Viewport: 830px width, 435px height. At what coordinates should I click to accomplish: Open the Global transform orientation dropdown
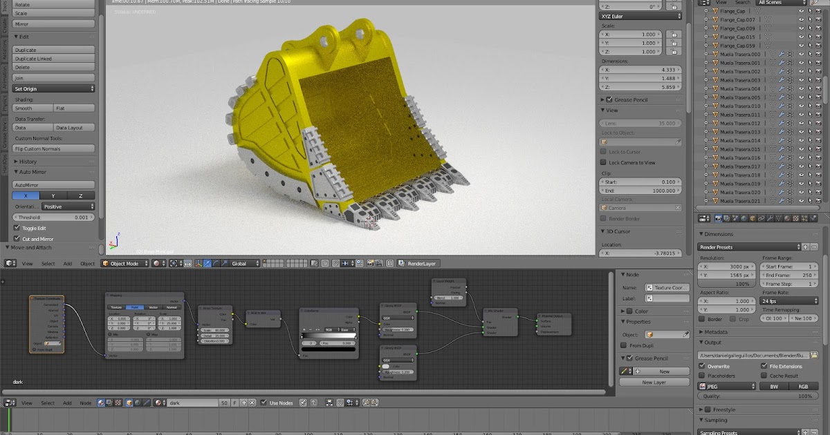(244, 263)
